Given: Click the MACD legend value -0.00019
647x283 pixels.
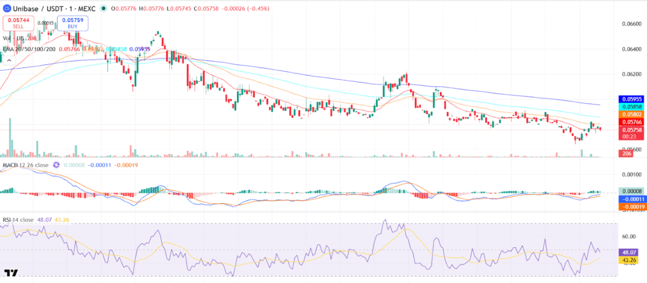Looking at the screenshot, I should coord(126,165).
